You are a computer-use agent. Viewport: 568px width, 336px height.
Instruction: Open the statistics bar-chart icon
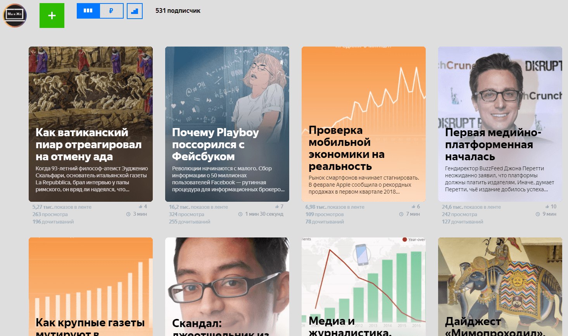pos(135,11)
